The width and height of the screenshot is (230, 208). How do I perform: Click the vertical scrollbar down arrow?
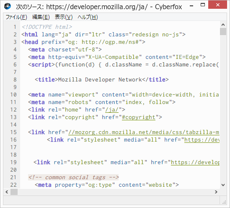point(223,185)
